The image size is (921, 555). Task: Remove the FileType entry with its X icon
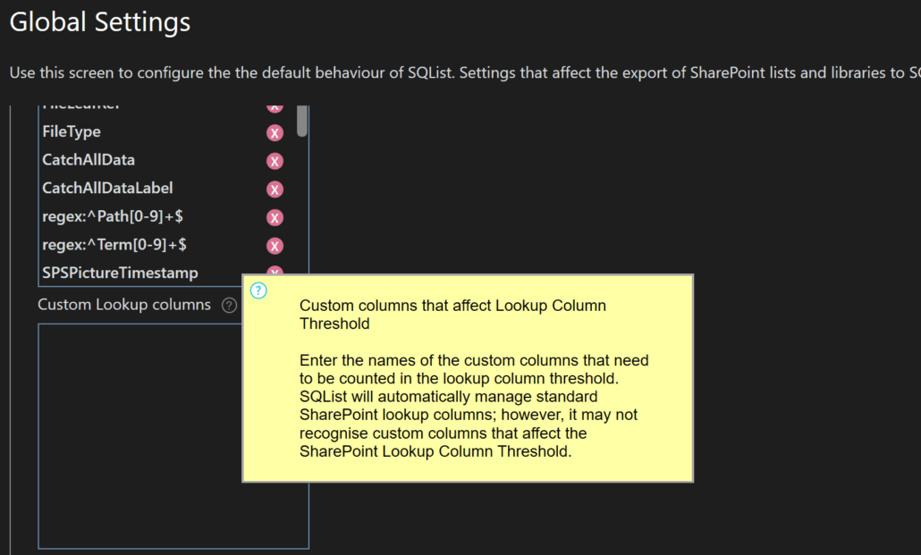click(x=275, y=133)
